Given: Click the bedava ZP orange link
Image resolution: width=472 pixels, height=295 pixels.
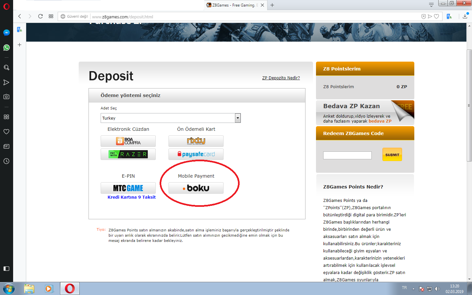Looking at the screenshot, I should [x=380, y=121].
